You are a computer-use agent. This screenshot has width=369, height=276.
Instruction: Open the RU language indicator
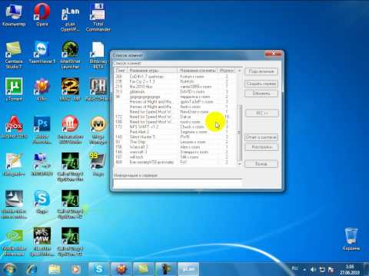tap(294, 268)
